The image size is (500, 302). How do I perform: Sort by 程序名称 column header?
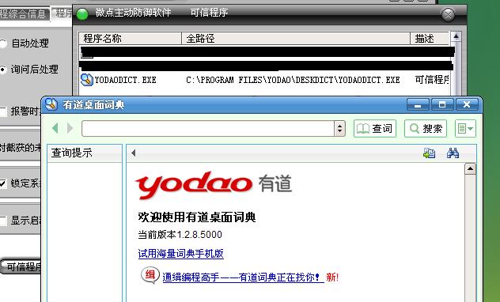pyautogui.click(x=130, y=39)
